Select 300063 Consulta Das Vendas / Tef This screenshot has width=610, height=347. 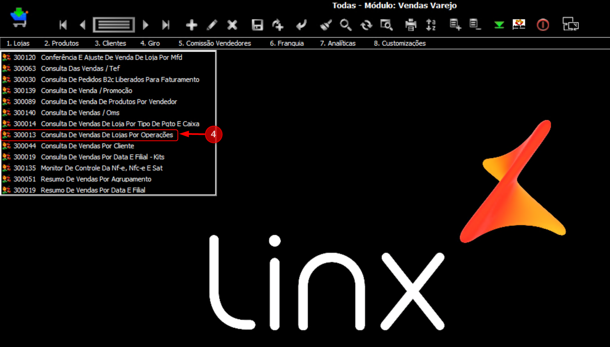point(108,68)
